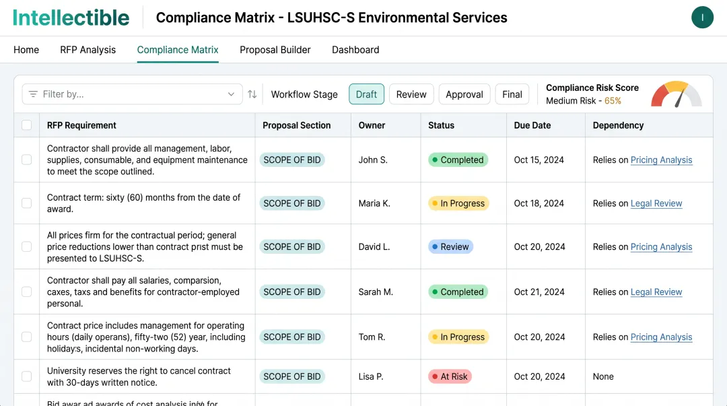The height and width of the screenshot is (406, 727).
Task: Select the row owned by David L.
Action: [x=27, y=246]
